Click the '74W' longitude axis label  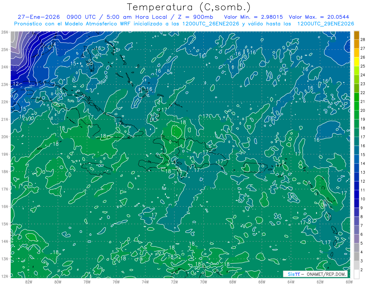coord(145,282)
